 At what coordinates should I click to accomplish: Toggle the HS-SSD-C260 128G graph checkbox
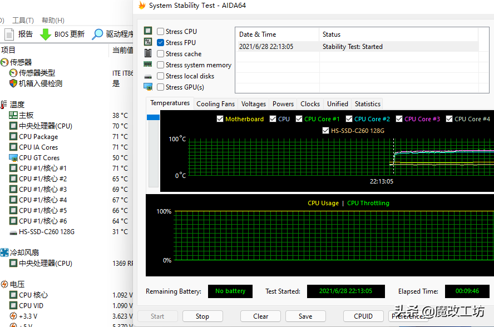coord(326,131)
